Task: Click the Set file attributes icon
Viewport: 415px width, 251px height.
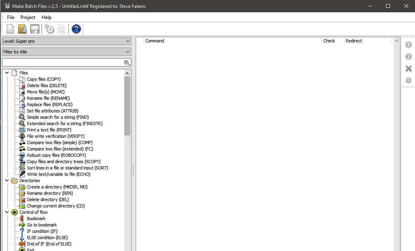Action: tap(22, 111)
